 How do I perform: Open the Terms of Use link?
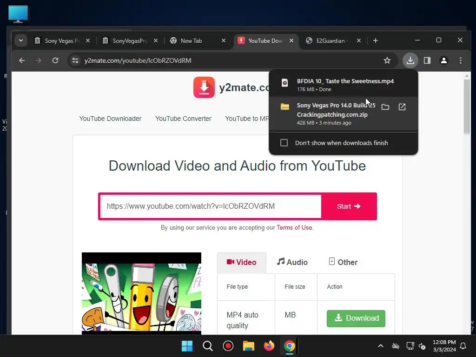[x=294, y=228]
